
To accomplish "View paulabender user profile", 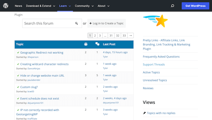I will (x=34, y=80).
